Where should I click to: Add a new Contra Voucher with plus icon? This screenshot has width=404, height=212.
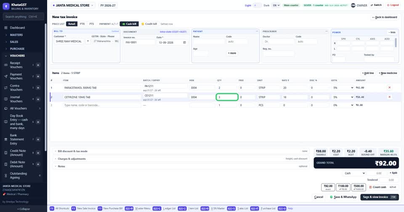[38, 87]
